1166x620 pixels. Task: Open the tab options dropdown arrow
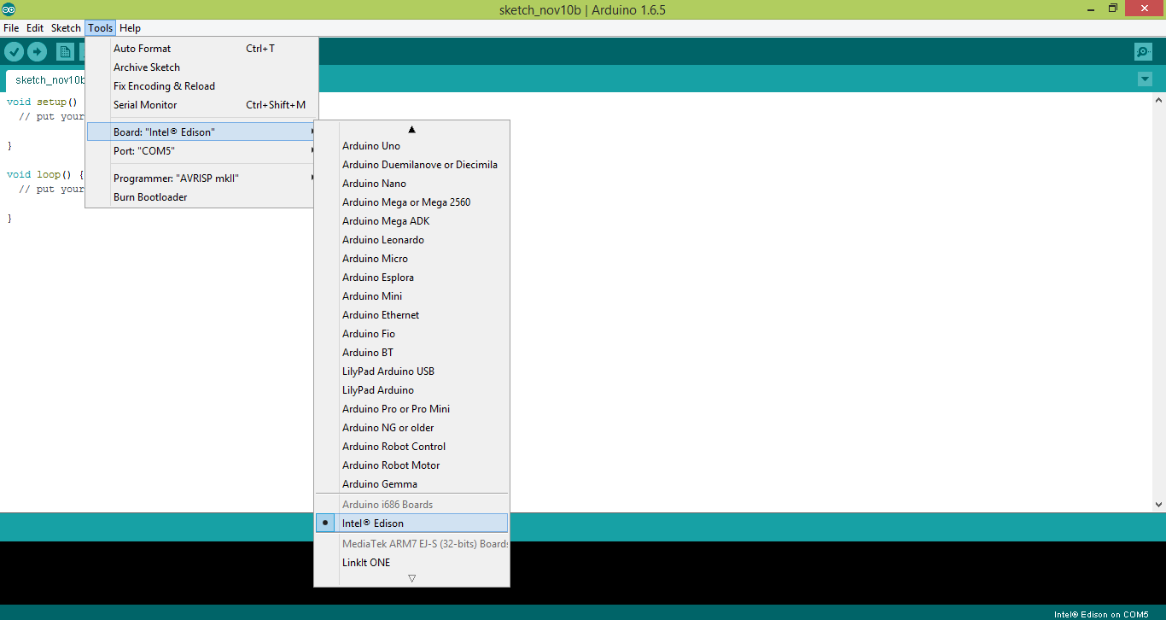click(1145, 79)
